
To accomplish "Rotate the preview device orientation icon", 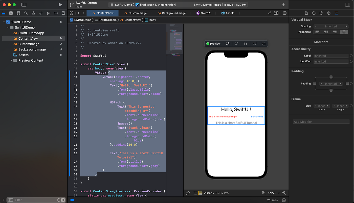I will pos(245,44).
